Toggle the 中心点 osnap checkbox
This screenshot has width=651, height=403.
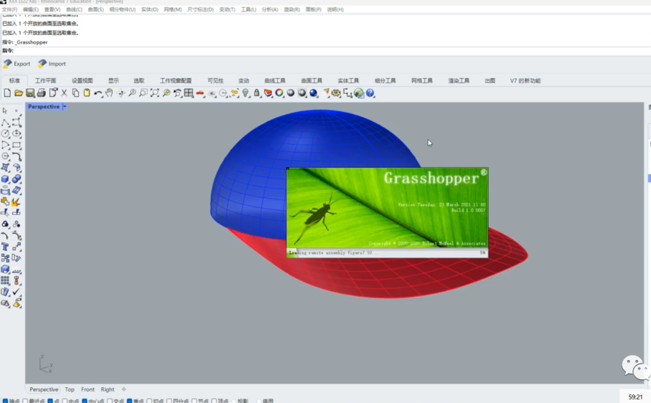85,401
